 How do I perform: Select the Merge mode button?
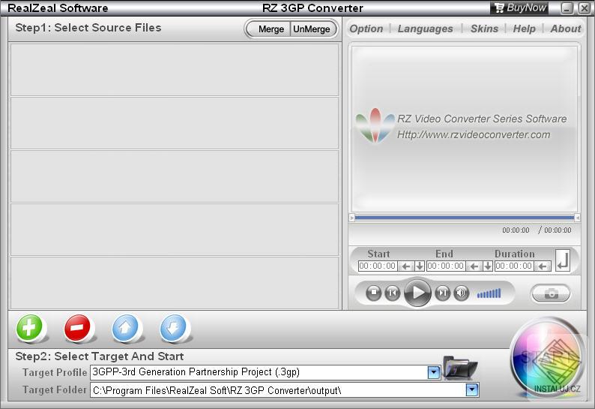tap(271, 29)
